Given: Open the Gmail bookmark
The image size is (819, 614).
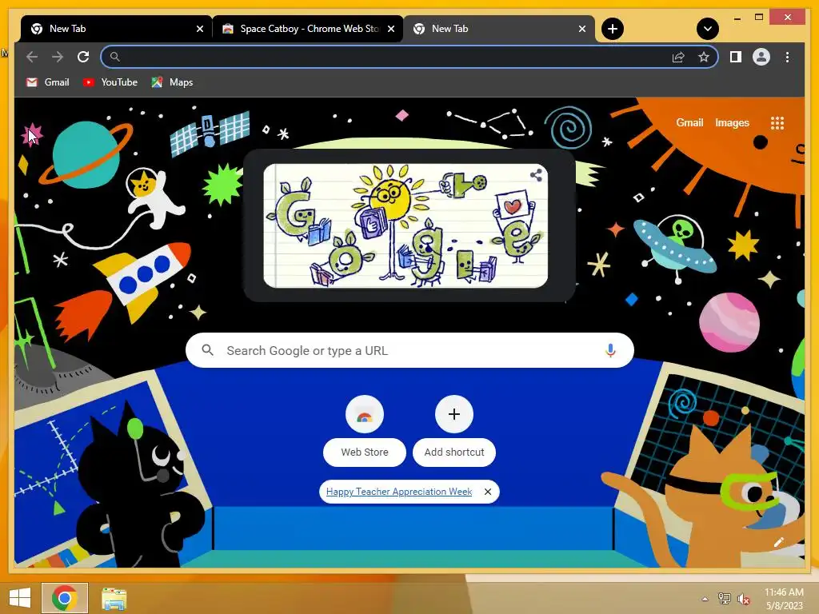Looking at the screenshot, I should pyautogui.click(x=48, y=82).
